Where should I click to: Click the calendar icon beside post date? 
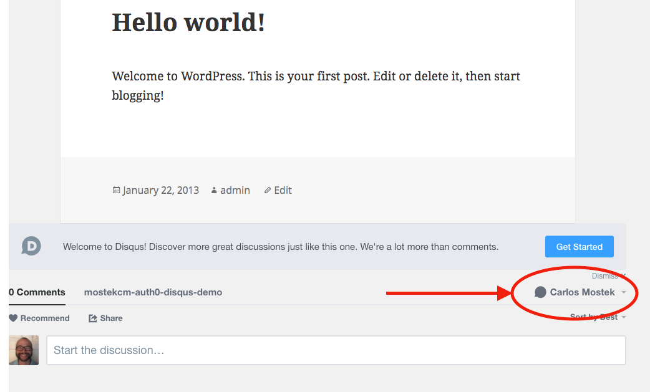[116, 190]
